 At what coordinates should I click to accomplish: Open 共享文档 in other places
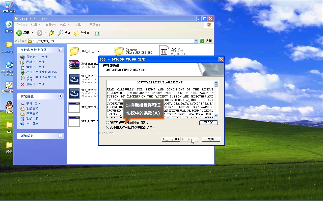tap(32, 114)
